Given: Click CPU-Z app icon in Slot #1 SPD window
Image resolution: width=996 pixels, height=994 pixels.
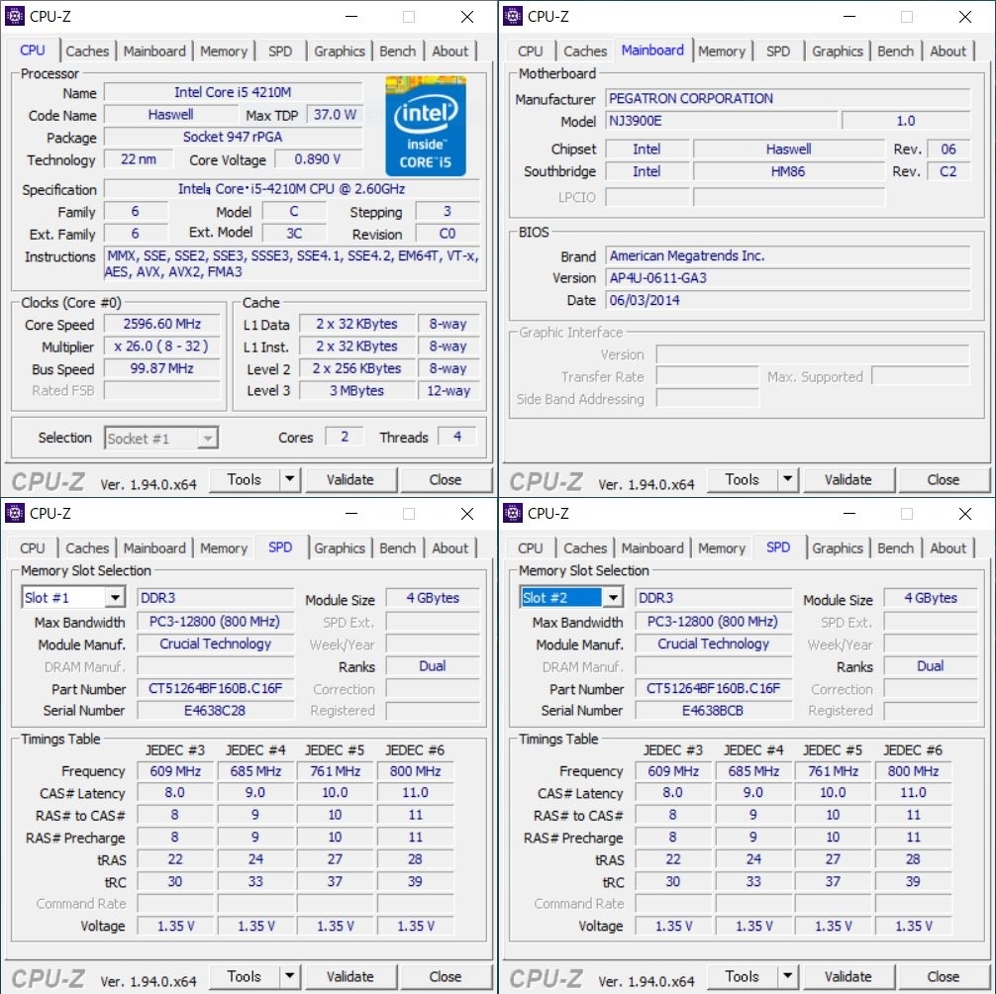Looking at the screenshot, I should pos(15,513).
